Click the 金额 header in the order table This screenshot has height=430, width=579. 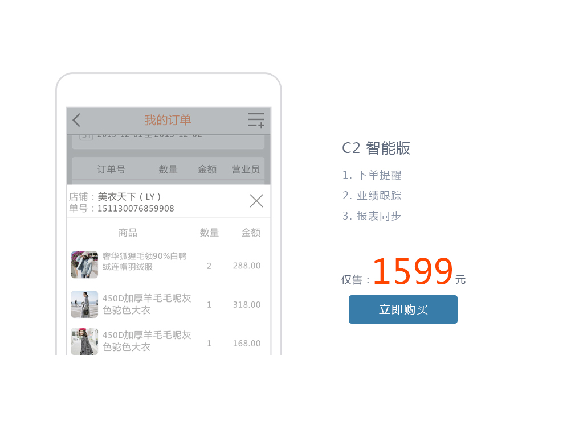pyautogui.click(x=207, y=169)
